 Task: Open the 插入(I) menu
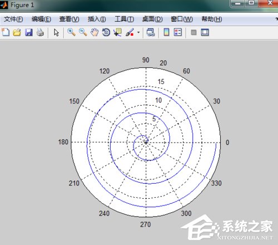click(x=97, y=19)
